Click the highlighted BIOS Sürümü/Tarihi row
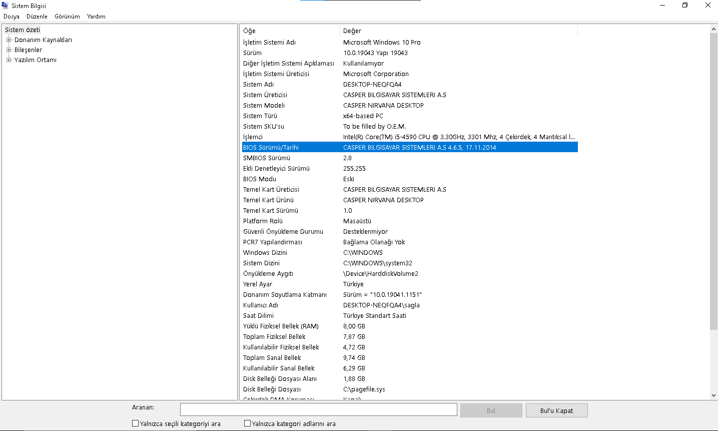This screenshot has width=718, height=431. coord(410,148)
